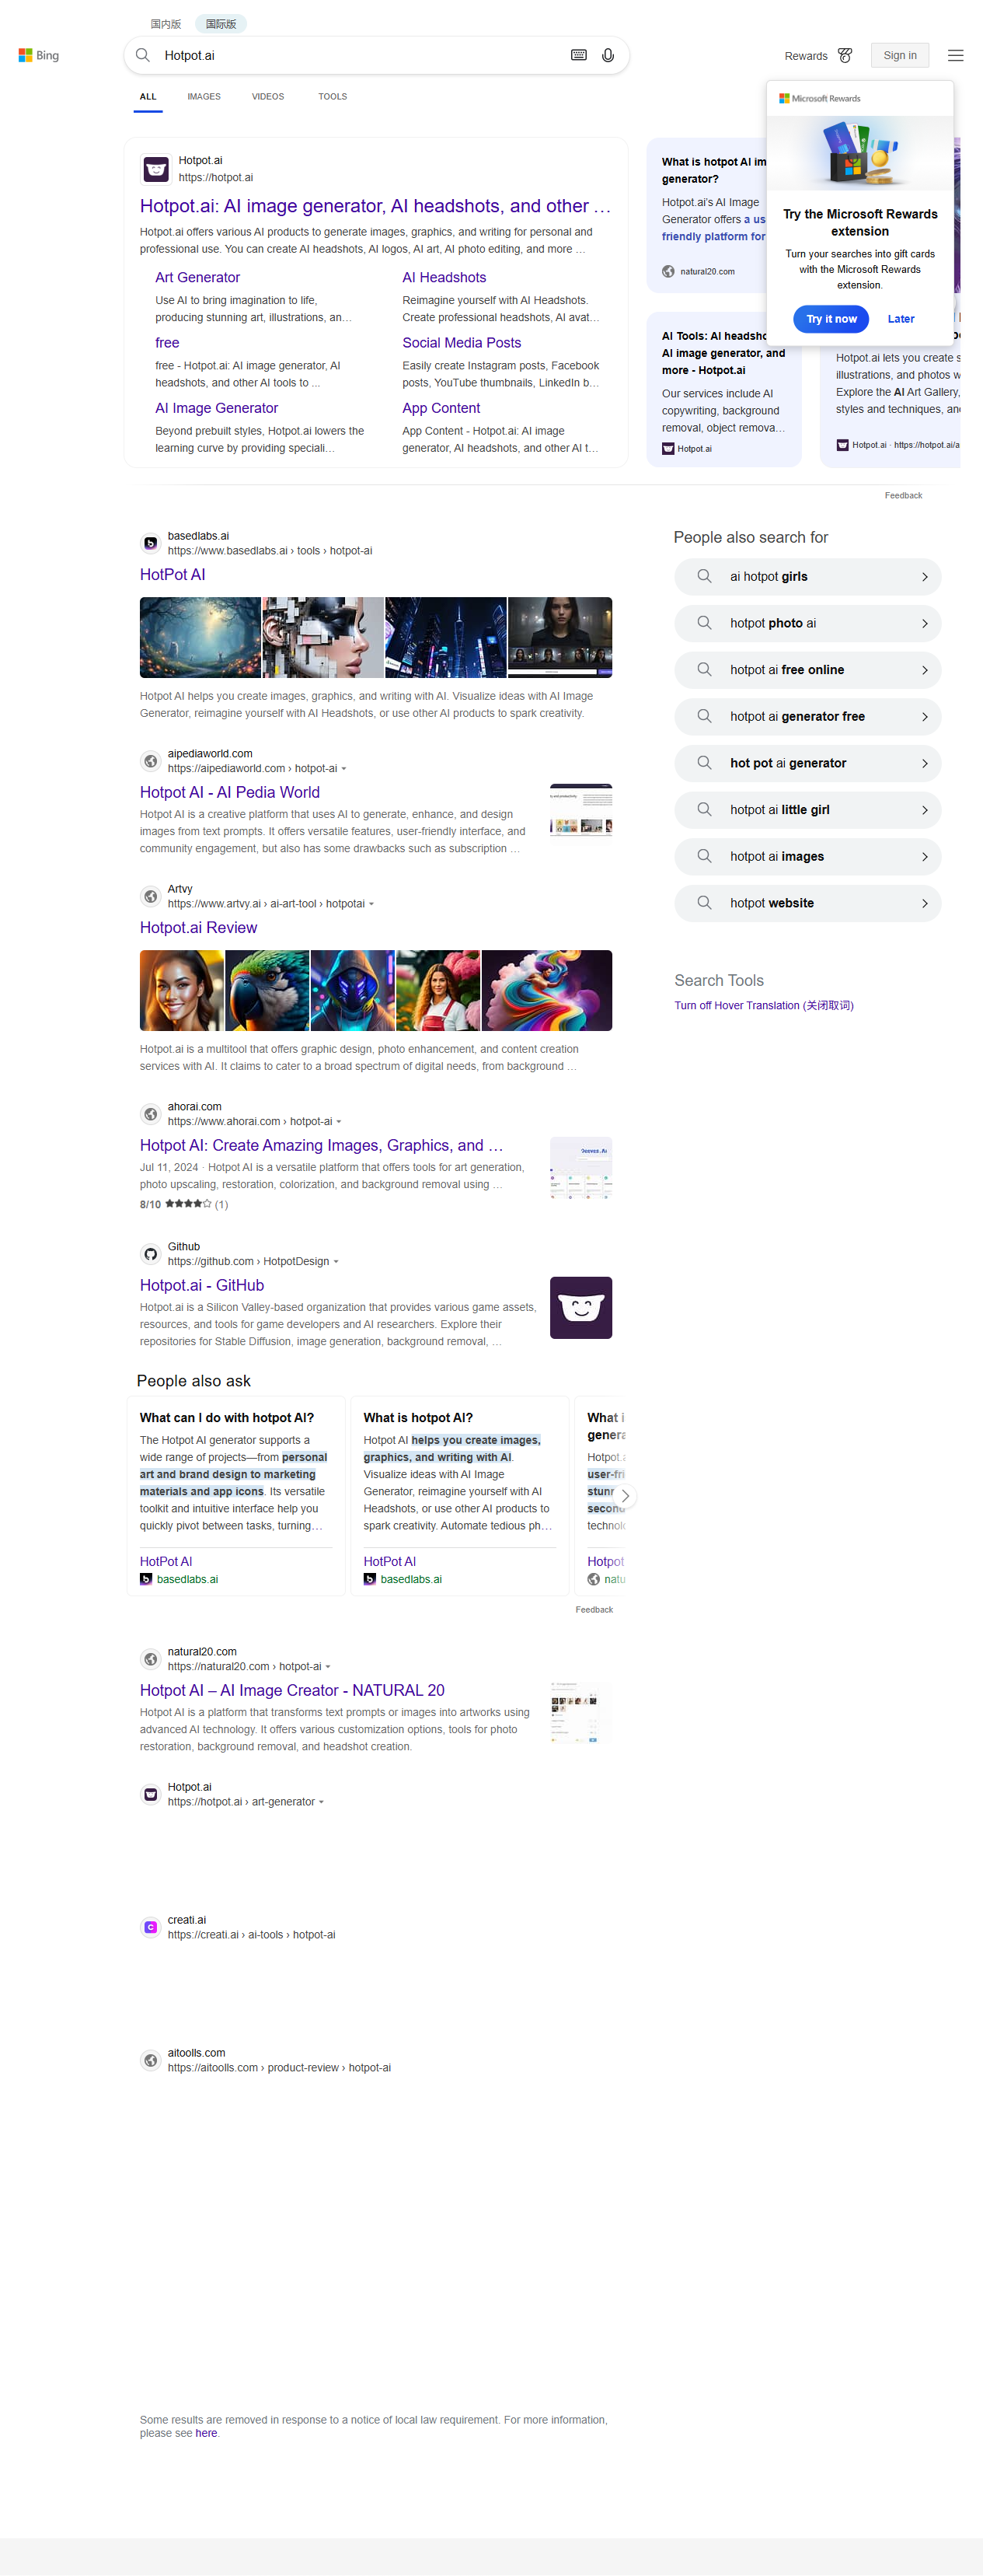The height and width of the screenshot is (2576, 983).
Task: Dismiss Rewards popup with Later
Action: (900, 319)
